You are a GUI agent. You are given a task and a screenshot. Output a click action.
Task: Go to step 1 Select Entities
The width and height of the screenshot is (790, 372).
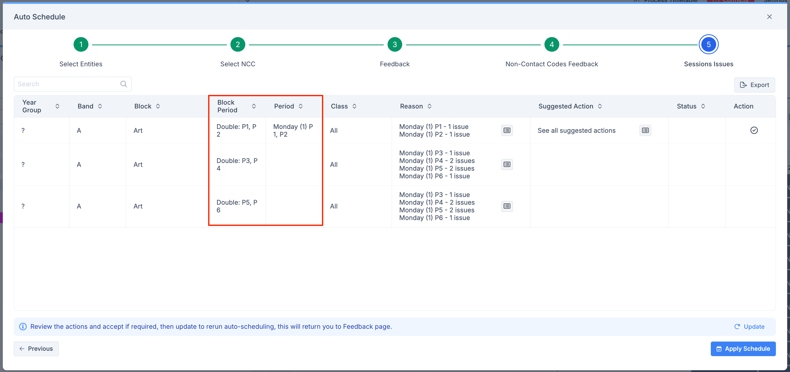click(x=81, y=45)
